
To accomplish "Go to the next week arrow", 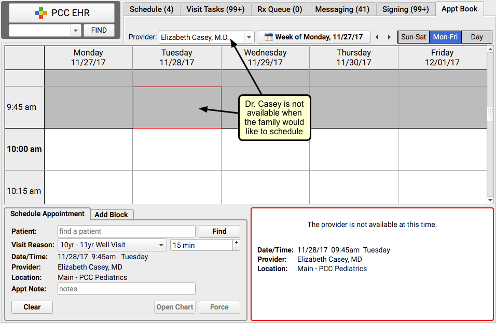I will 390,37.
